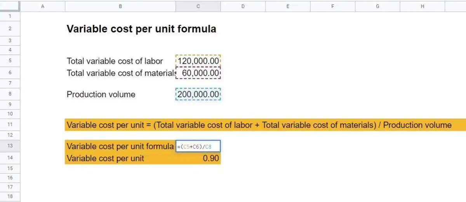
Task: Select row 7 header
Action: click(10, 83)
